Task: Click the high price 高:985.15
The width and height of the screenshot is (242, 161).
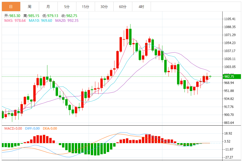Action: pyautogui.click(x=31, y=16)
